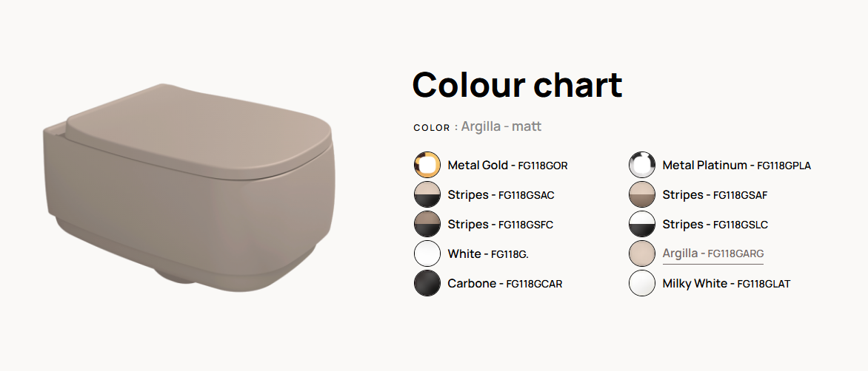This screenshot has height=371, width=868.
Task: Open the Stripes - FG118GSAC text link
Action: (501, 195)
